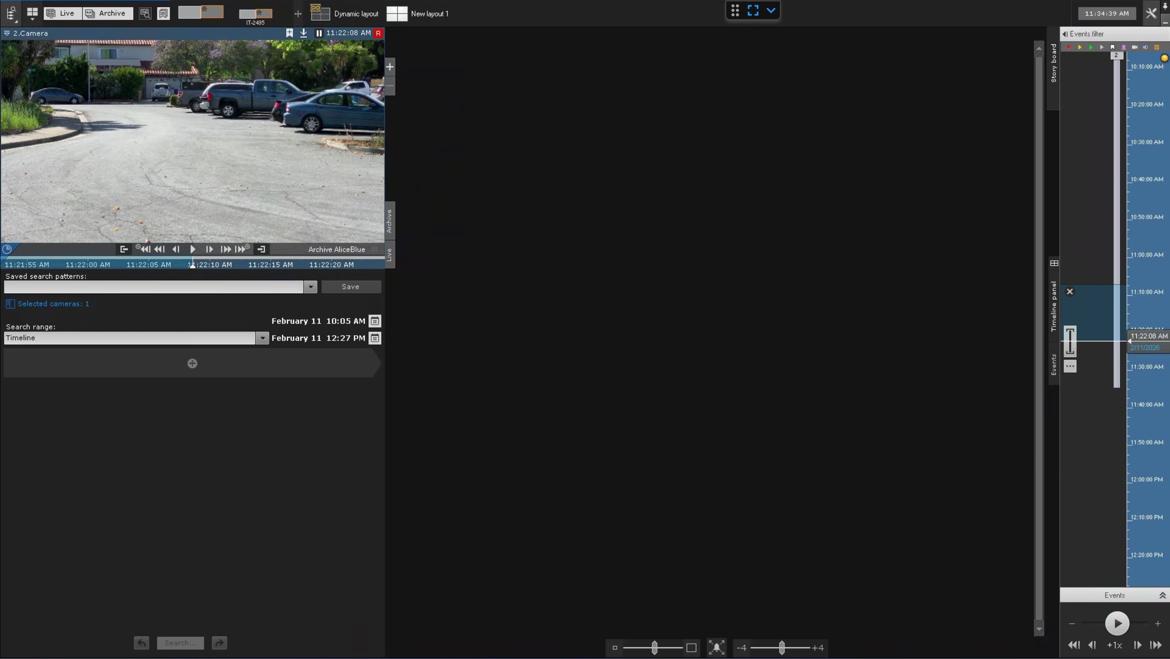This screenshot has height=659, width=1170.
Task: Expand the Events panel double chevron
Action: tap(1162, 595)
